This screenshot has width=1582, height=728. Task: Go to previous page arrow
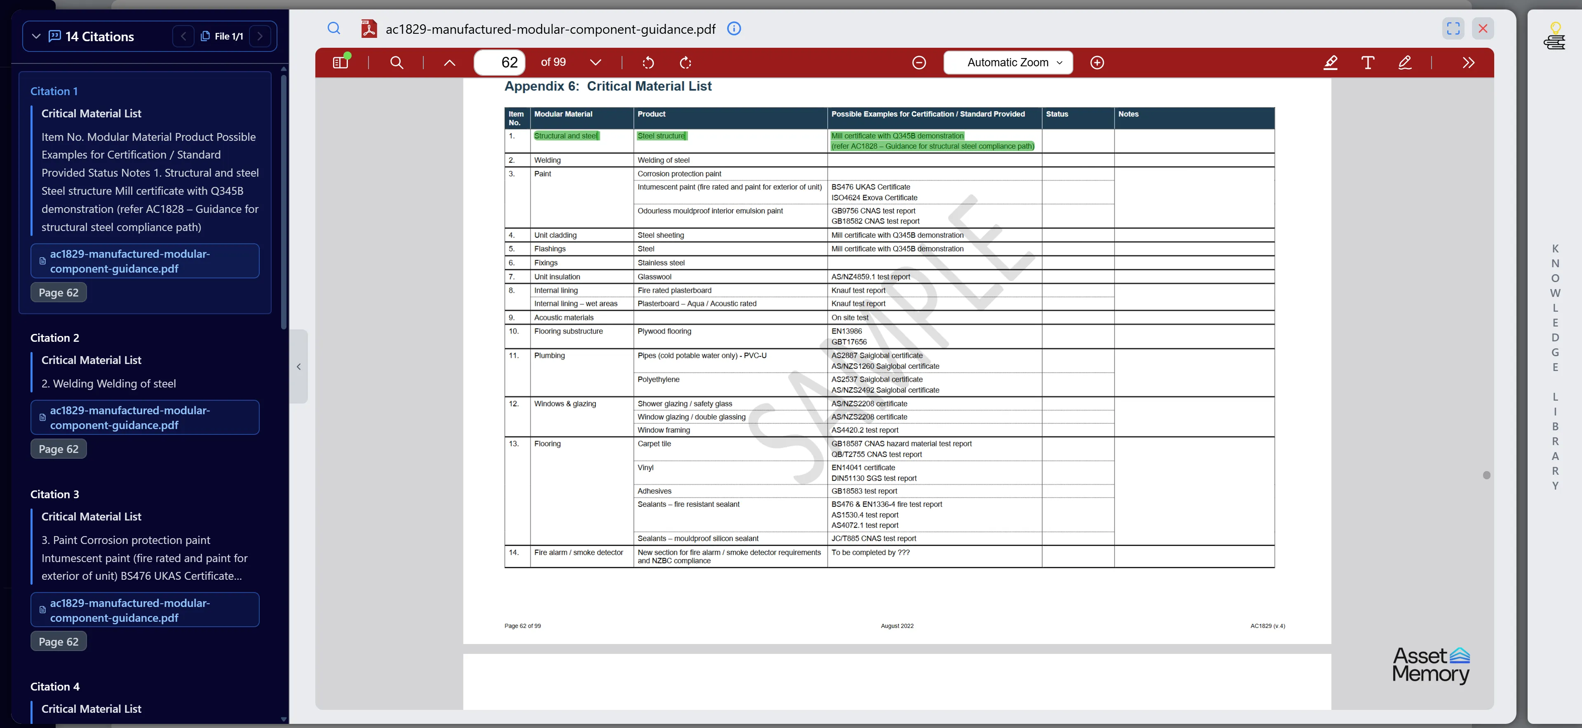click(x=450, y=63)
